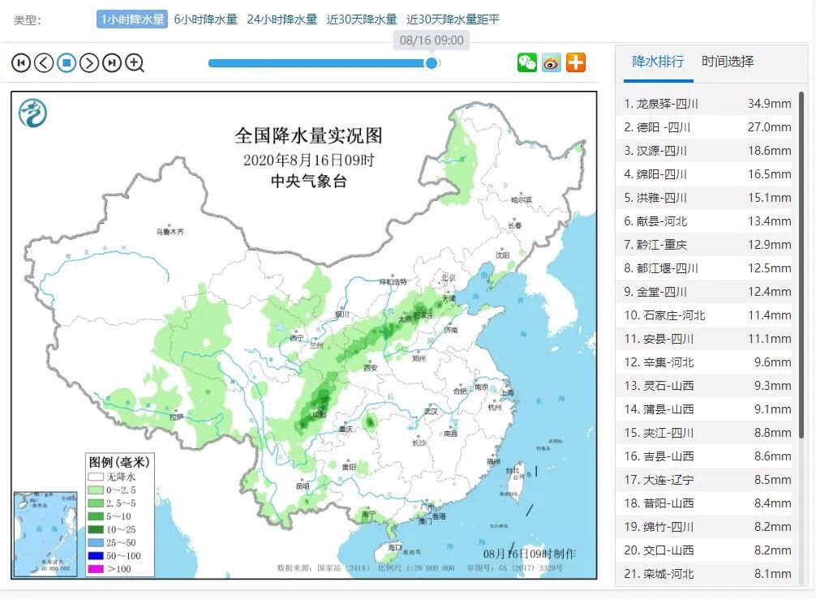Open 近30天降水量距平 view
The height and width of the screenshot is (599, 816).
pos(453,19)
